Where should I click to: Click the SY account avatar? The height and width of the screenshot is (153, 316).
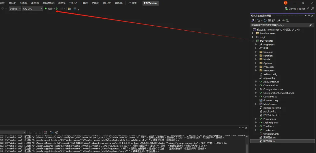click(x=286, y=3)
